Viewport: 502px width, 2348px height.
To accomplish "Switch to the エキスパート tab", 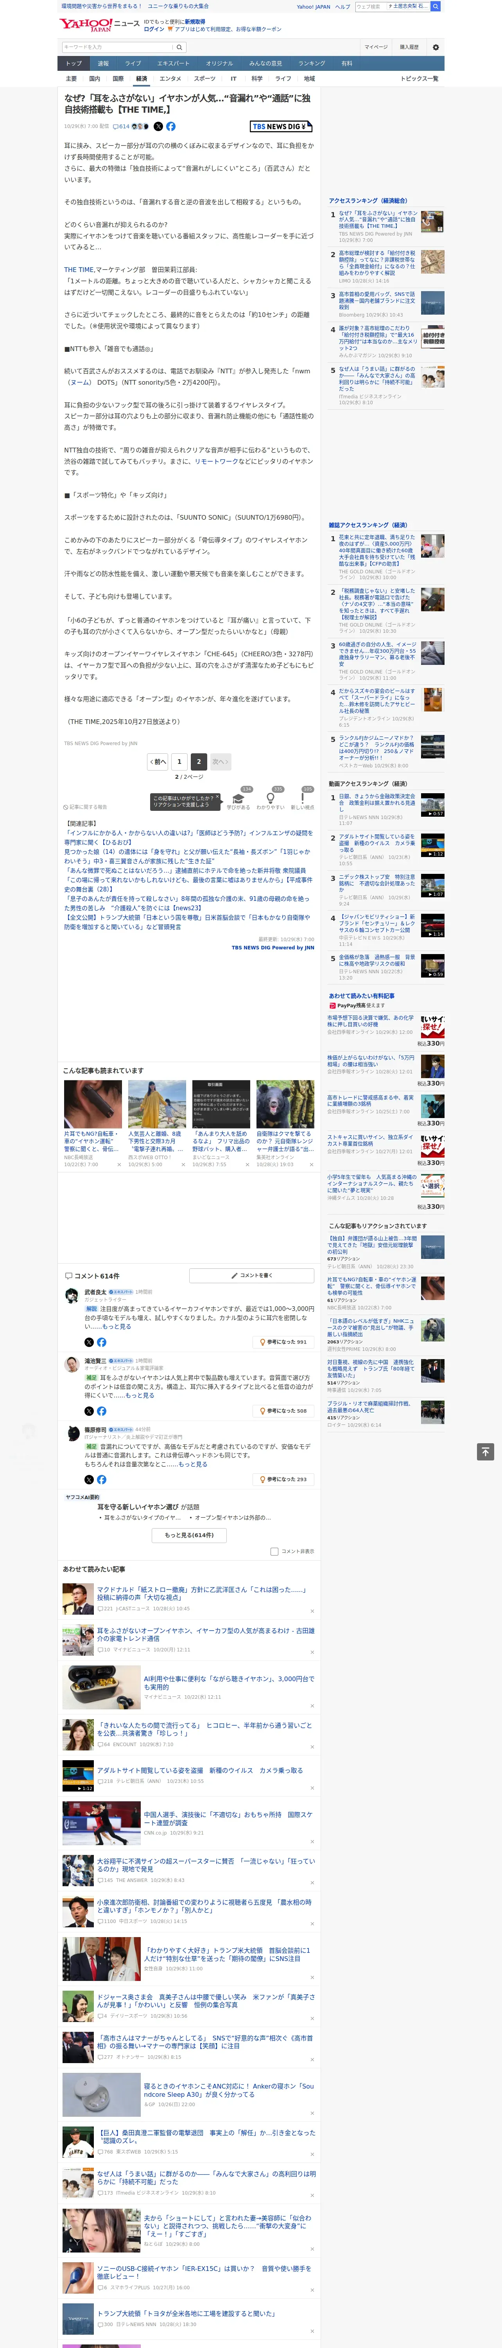I will point(173,64).
